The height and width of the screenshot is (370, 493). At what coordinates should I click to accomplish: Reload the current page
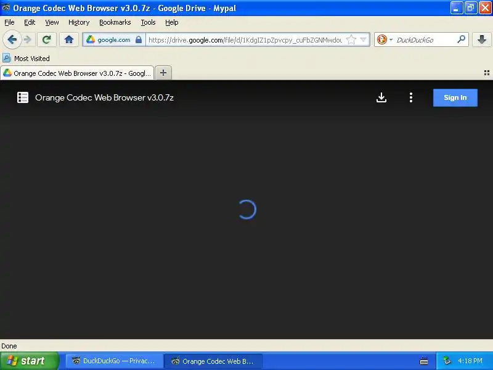coord(47,39)
